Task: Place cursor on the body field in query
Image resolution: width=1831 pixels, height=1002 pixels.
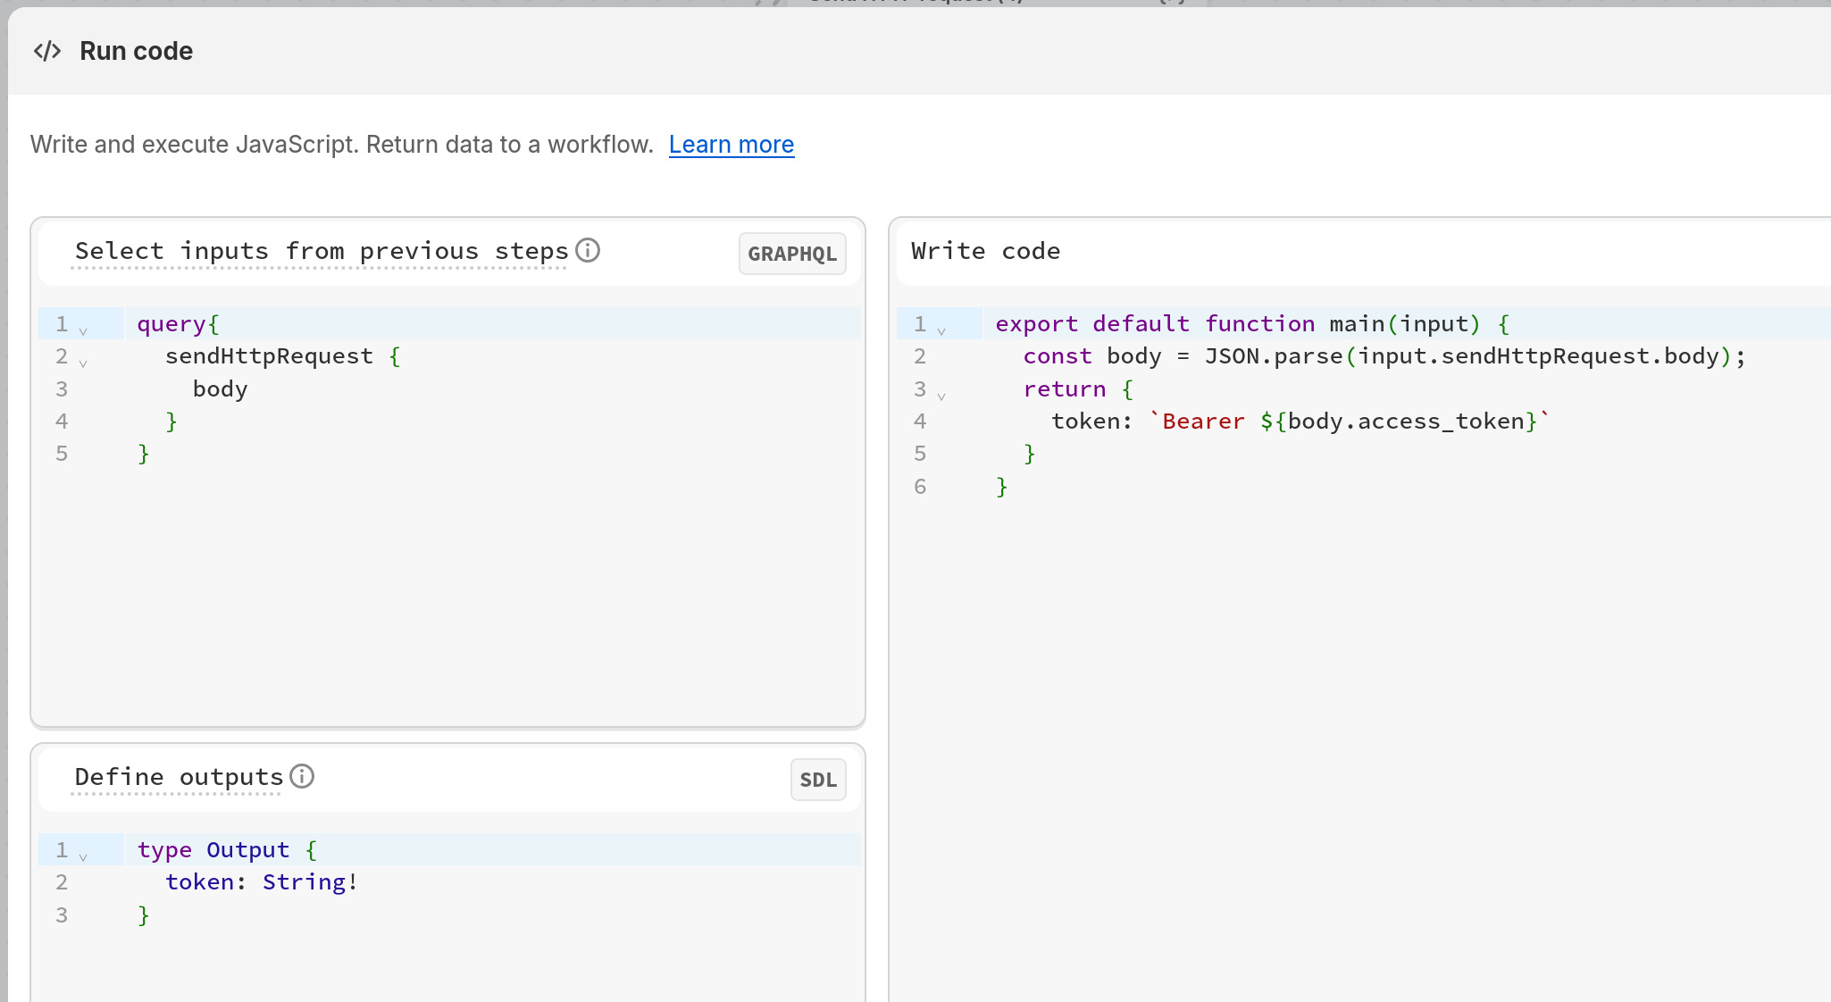Action: pos(220,388)
